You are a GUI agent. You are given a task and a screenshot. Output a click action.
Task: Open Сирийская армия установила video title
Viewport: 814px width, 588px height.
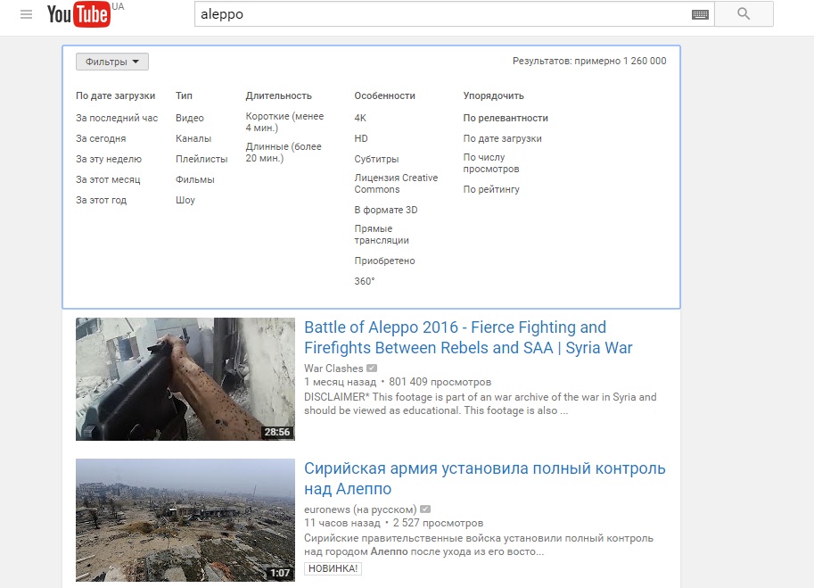click(x=484, y=478)
